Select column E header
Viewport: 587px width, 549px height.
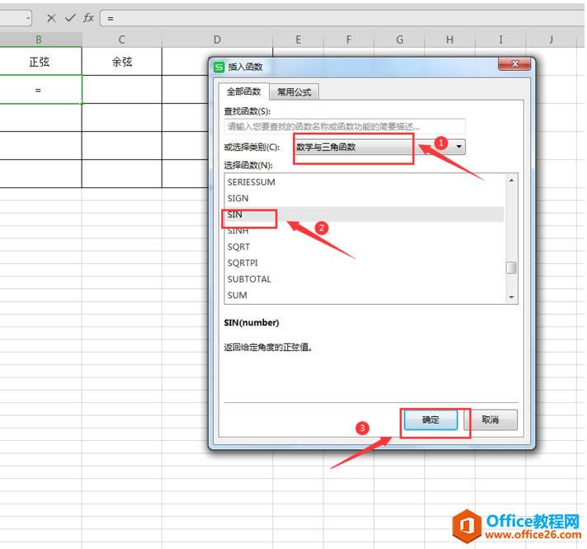(x=298, y=40)
